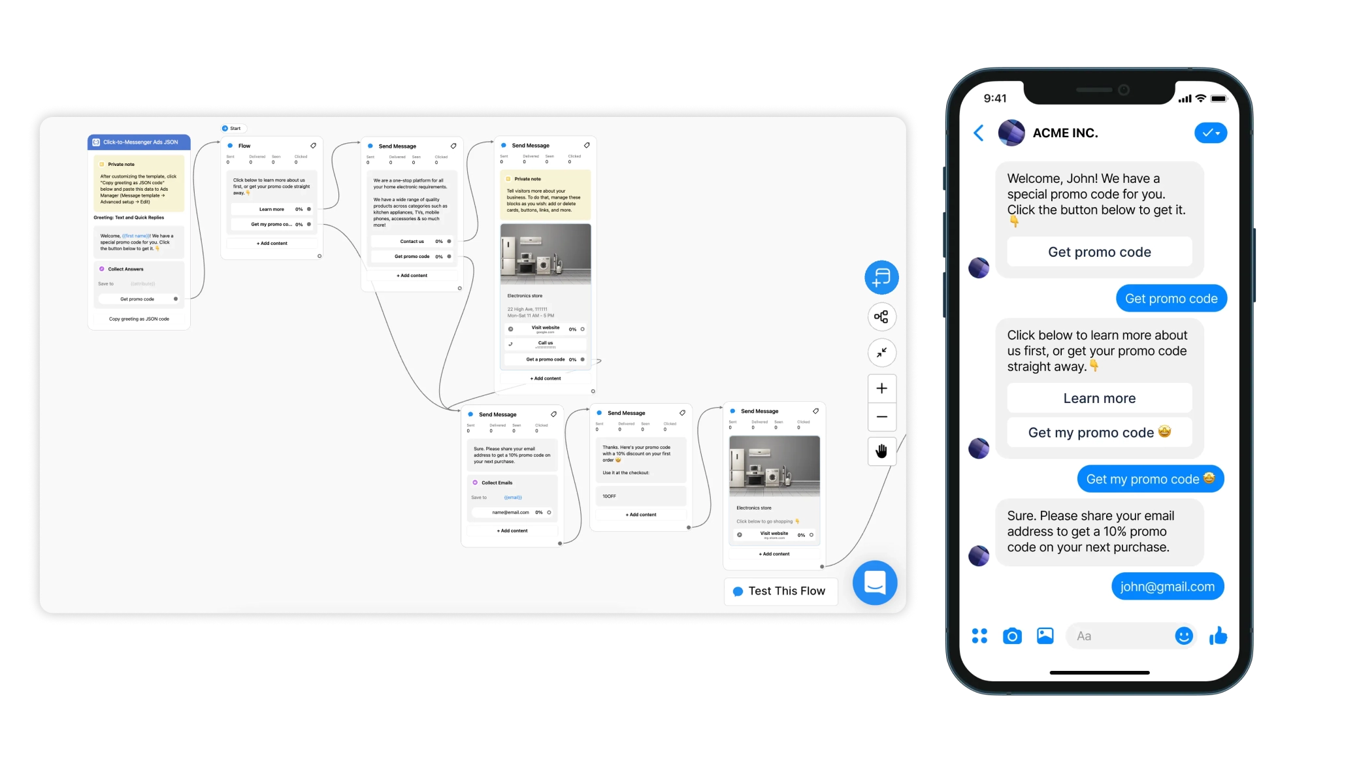Image resolution: width=1359 pixels, height=763 pixels.
Task: Select the hand/pan tool icon
Action: click(x=881, y=453)
